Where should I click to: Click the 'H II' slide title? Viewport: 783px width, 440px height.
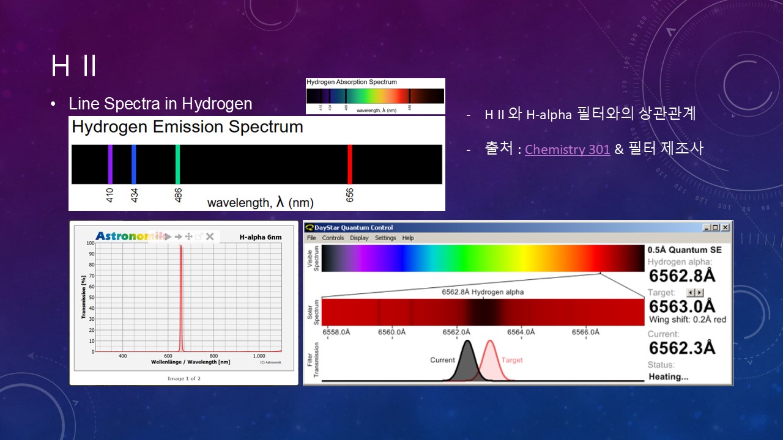[74, 65]
